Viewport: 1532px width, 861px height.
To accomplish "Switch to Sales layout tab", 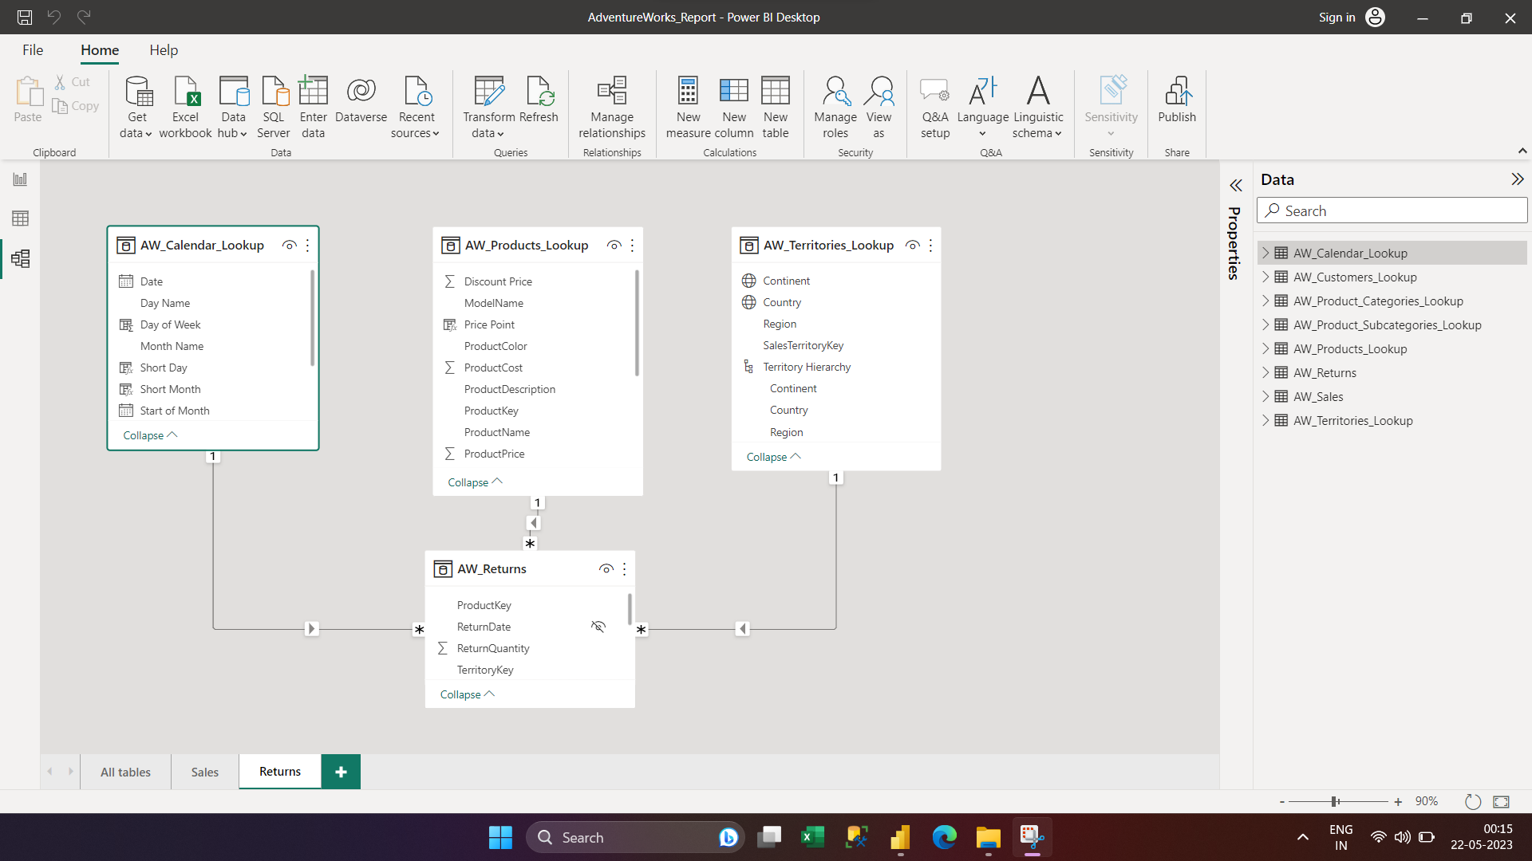I will (205, 772).
